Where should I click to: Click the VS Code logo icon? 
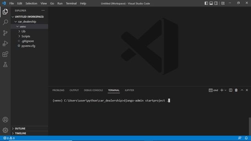(x=4, y=3)
